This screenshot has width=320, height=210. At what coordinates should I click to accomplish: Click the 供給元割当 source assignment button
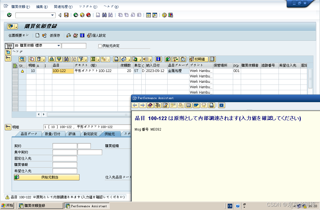pos(46,177)
